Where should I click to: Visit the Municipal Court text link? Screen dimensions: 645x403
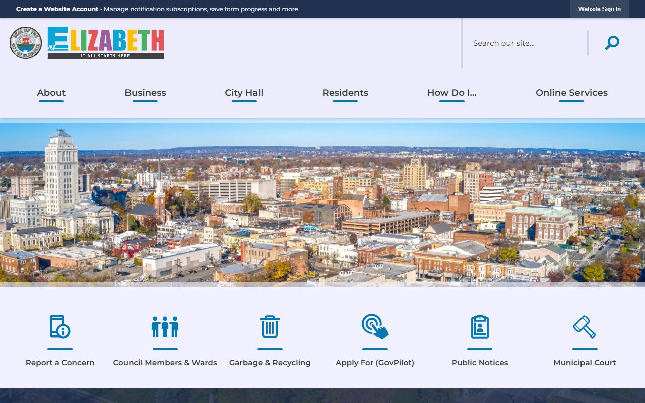[585, 363]
